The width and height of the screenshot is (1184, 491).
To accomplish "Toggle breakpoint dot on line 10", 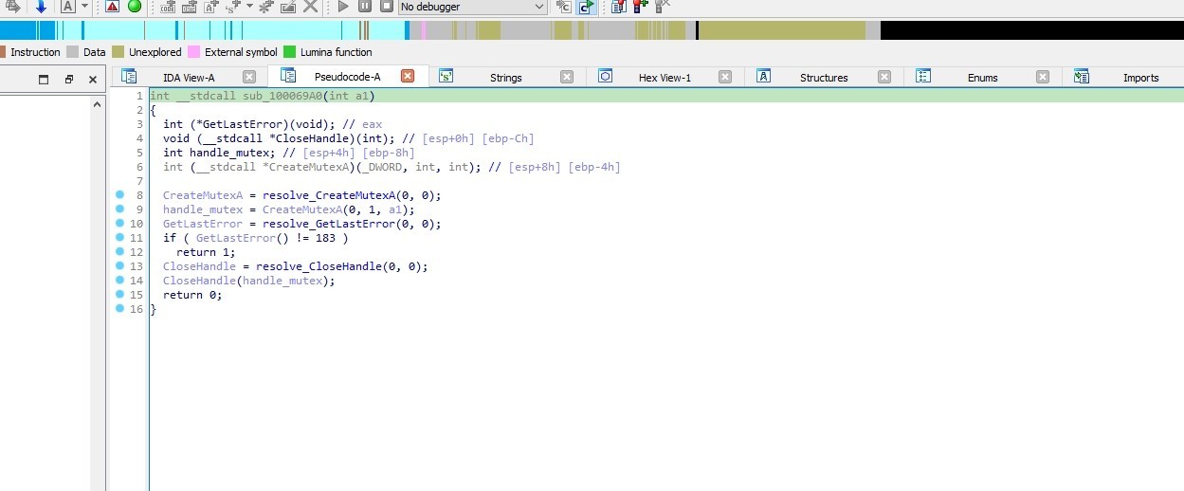I will point(119,224).
